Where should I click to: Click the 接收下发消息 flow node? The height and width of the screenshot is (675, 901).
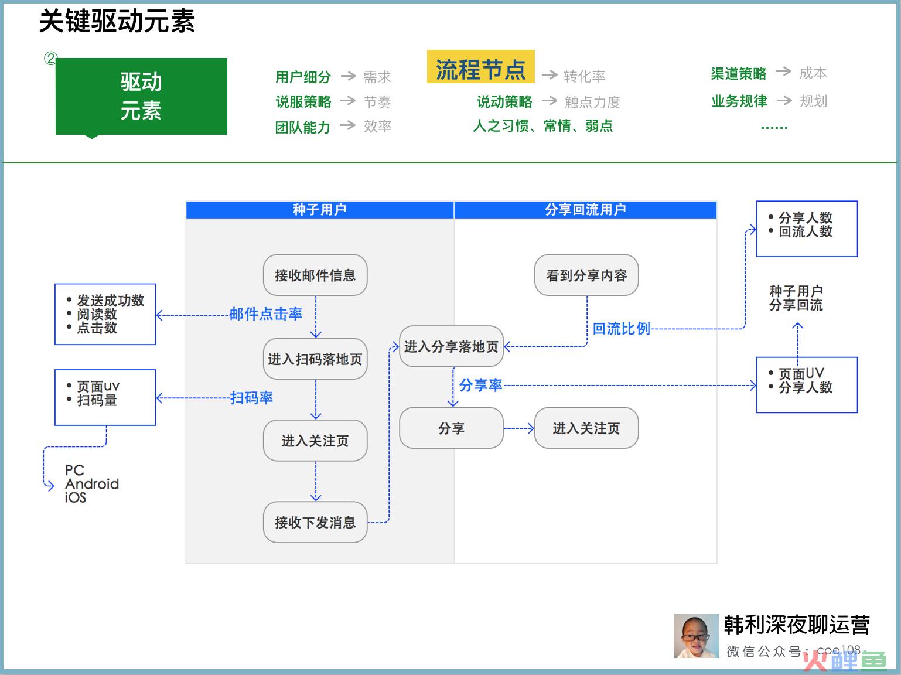pos(315,522)
